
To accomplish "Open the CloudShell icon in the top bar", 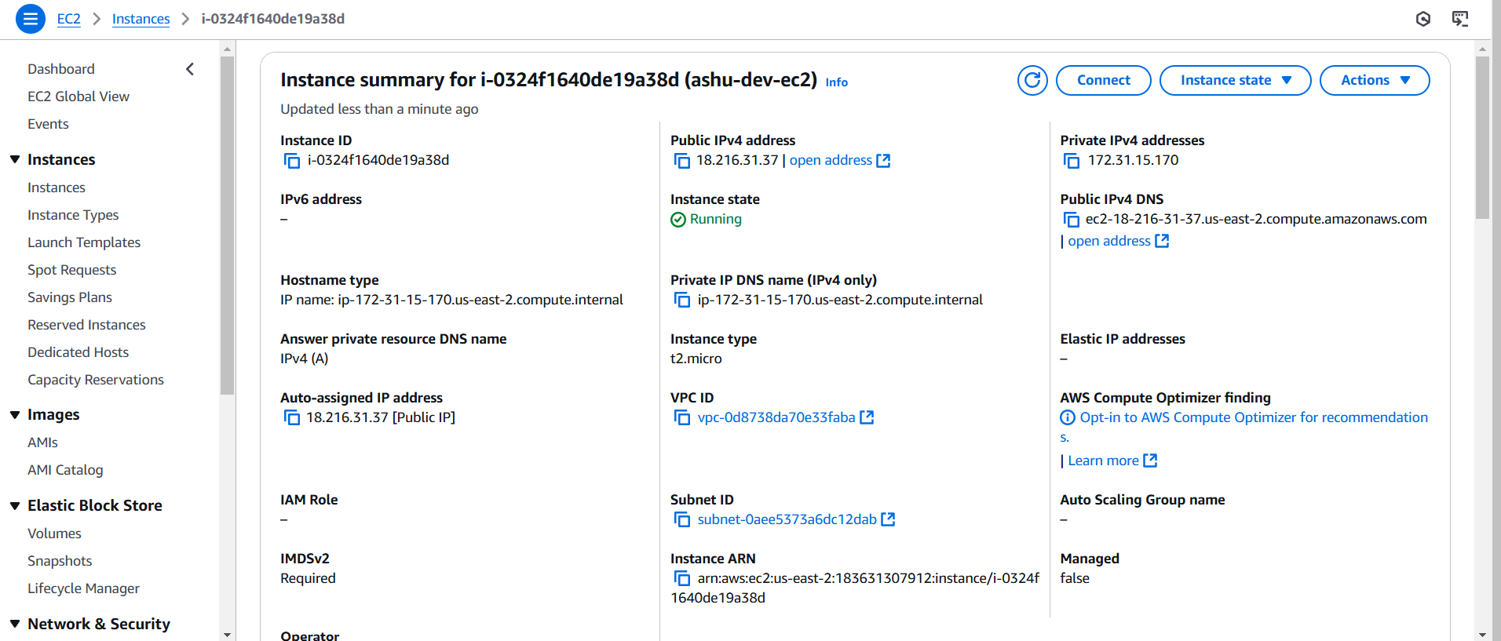I will tap(1460, 19).
